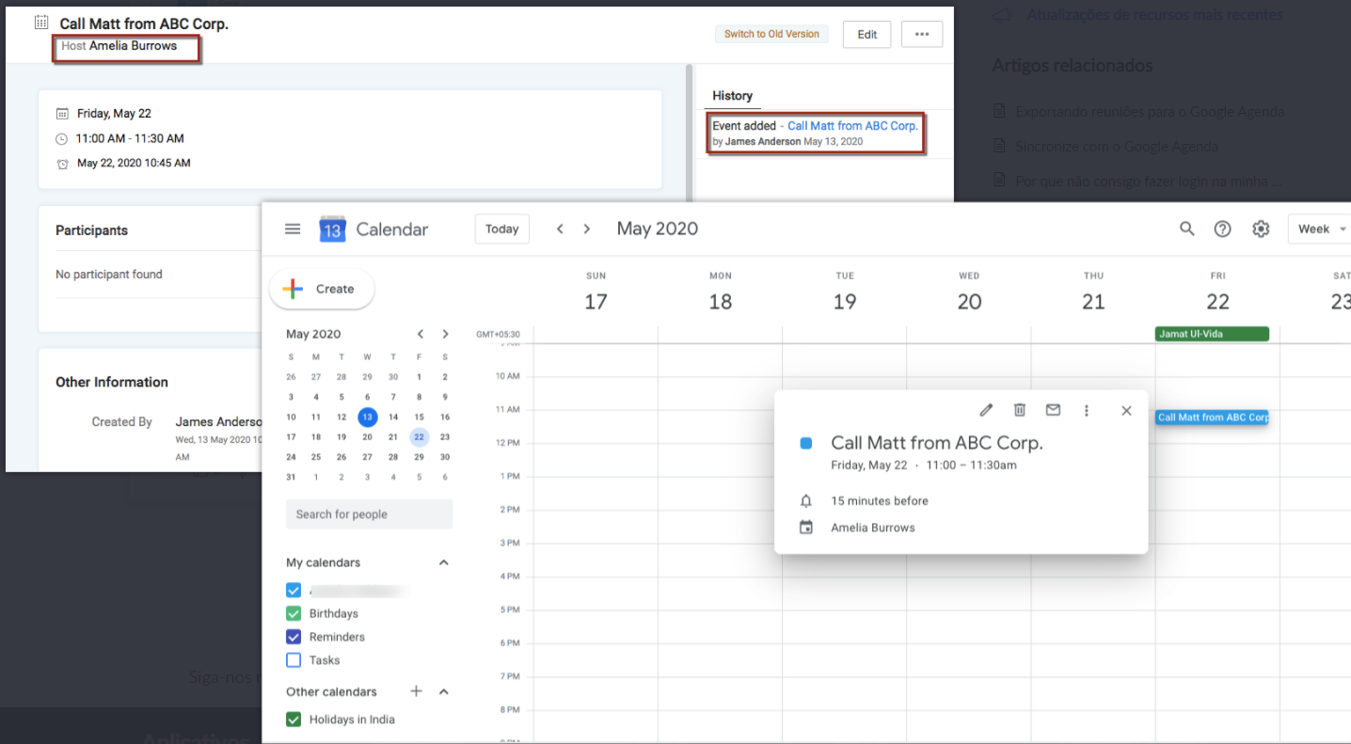Open 'Por que não consigo fazer login' article
Viewport: 1351px width, 744px height.
pos(1149,181)
